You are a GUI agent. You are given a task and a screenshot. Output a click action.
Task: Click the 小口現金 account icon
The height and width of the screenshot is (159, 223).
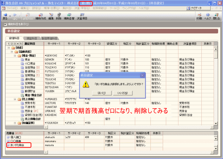tap(22, 64)
